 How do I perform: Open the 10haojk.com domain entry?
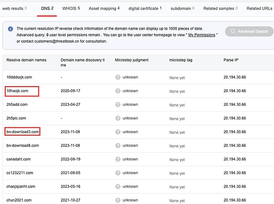(x=17, y=91)
